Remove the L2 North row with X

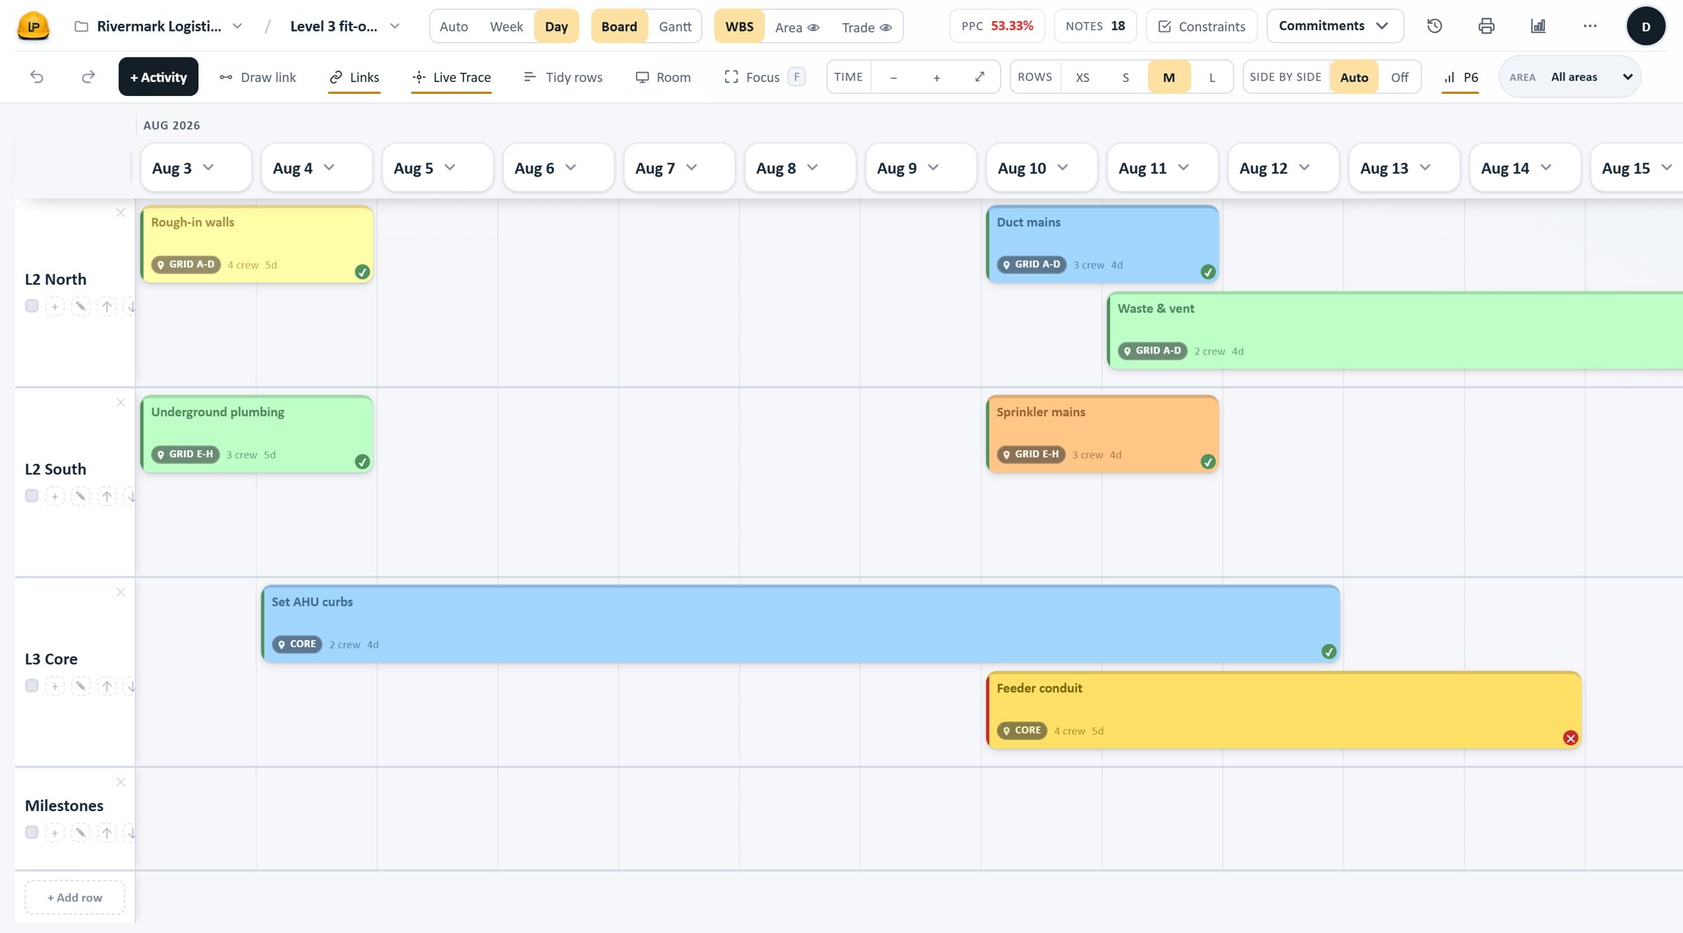pyautogui.click(x=121, y=212)
